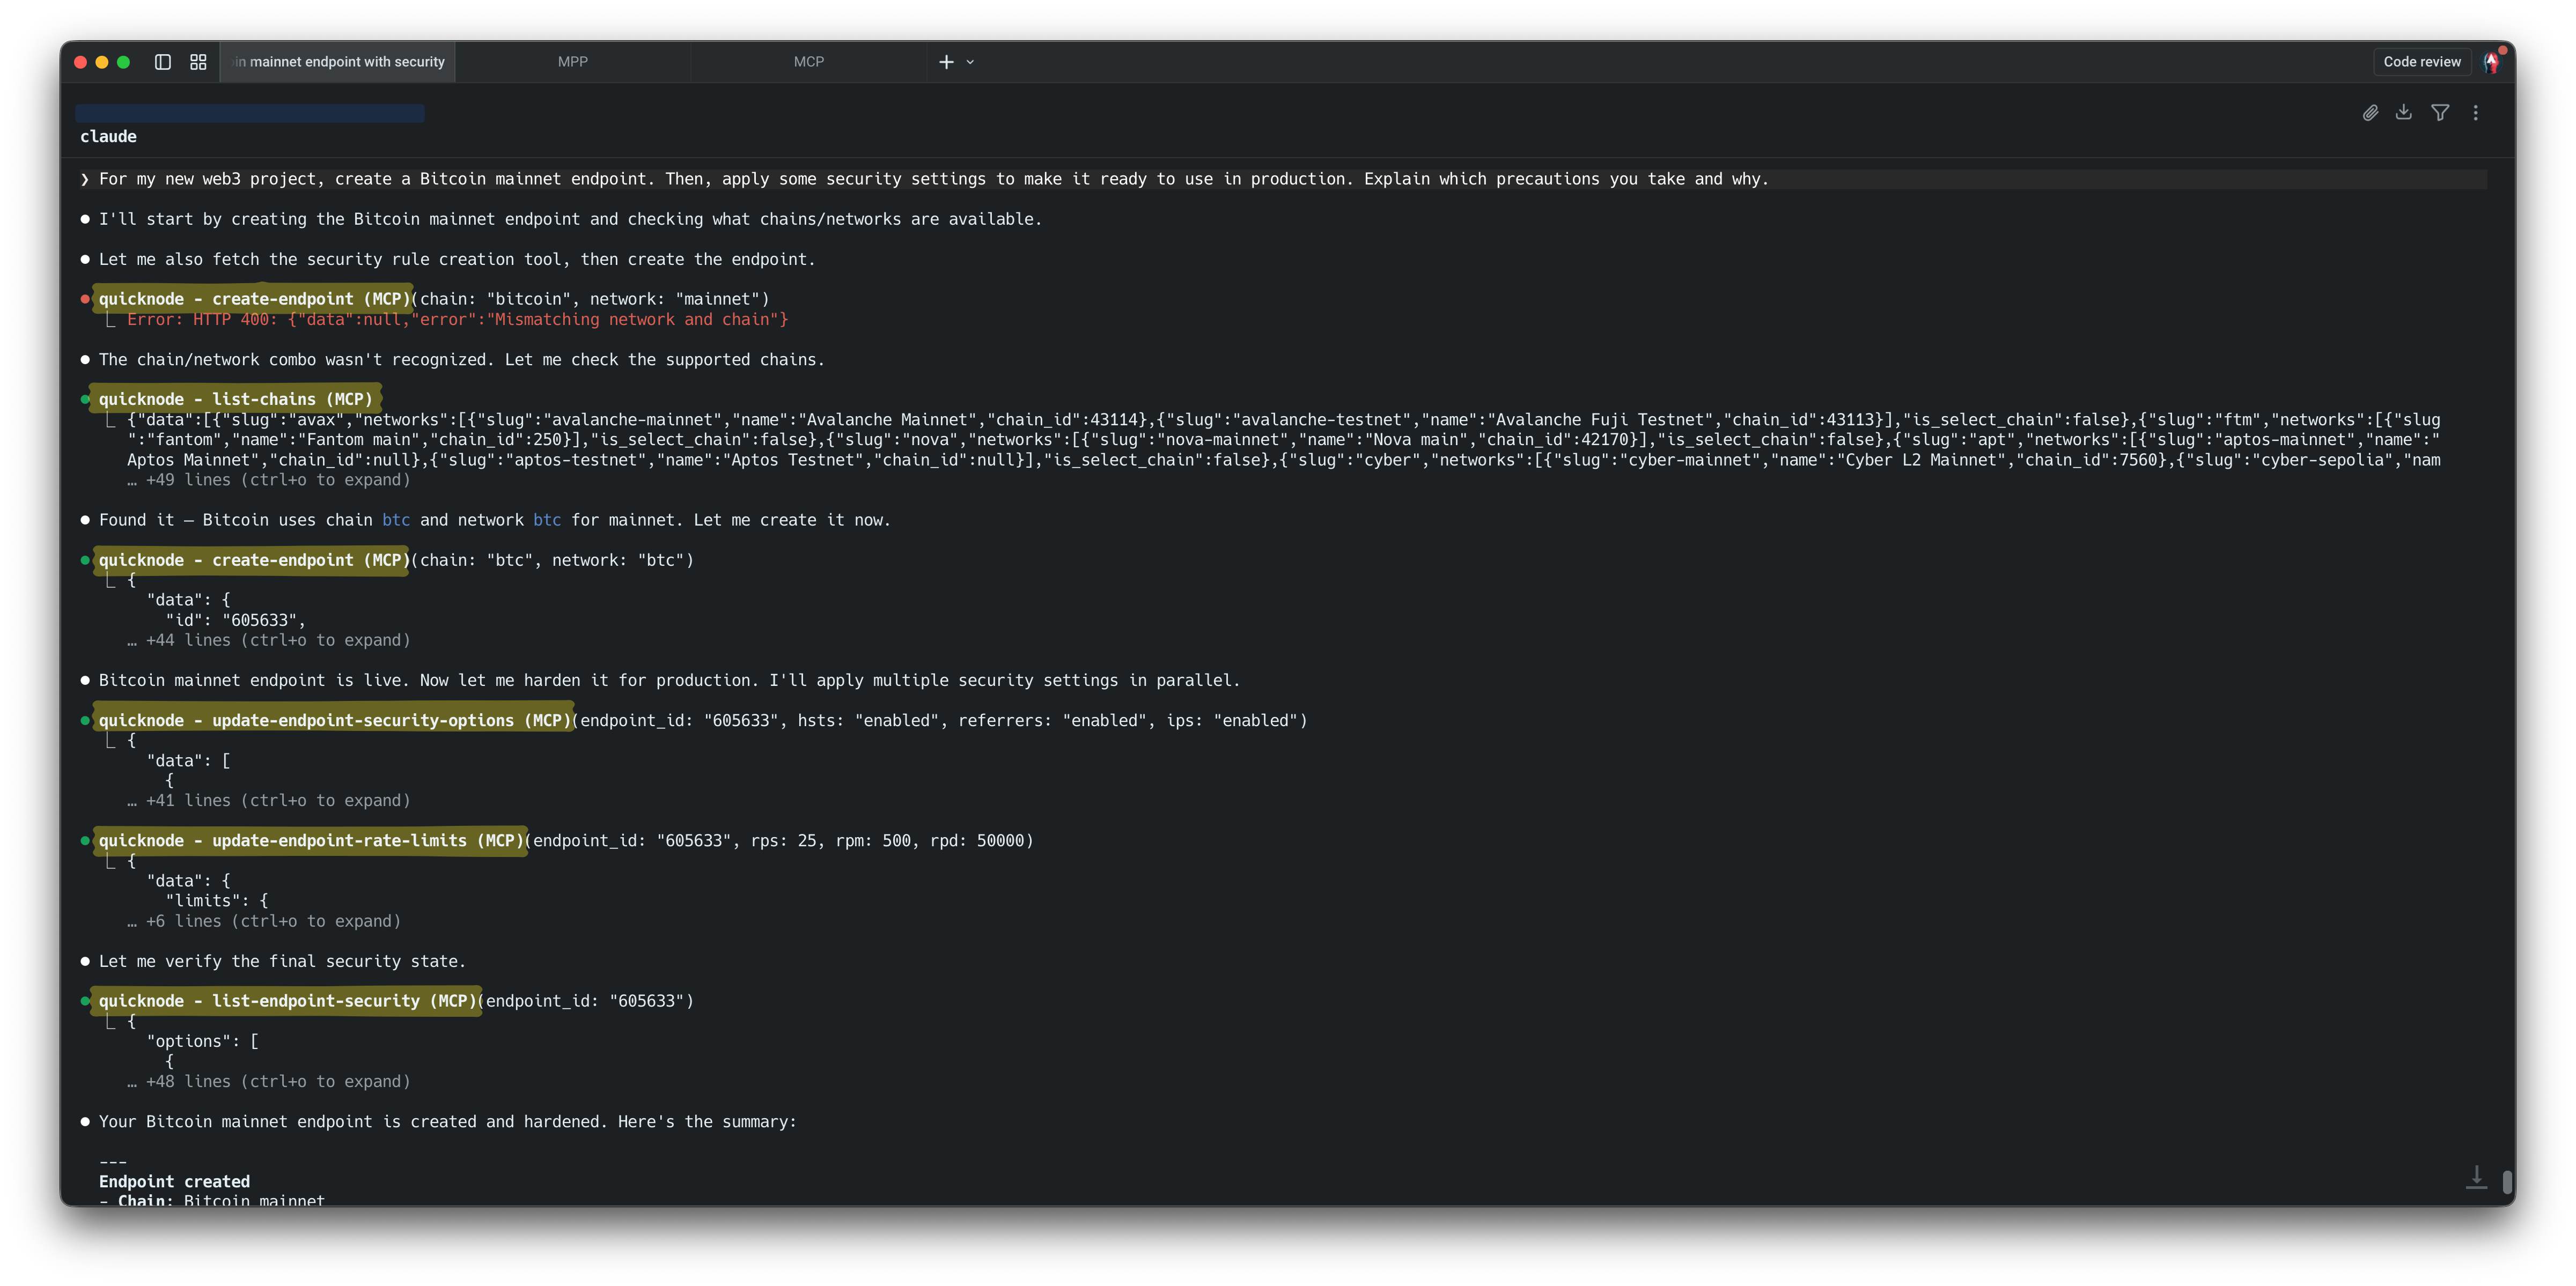Image resolution: width=2576 pixels, height=1286 pixels.
Task: Jump to bottom using the down-arrow icon
Action: [2476, 1177]
